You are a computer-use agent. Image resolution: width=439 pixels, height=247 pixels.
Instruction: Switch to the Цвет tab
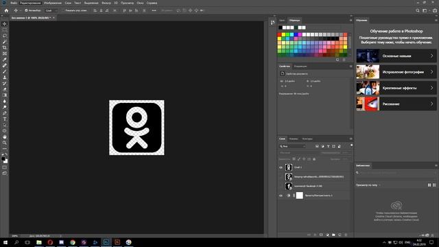[282, 20]
